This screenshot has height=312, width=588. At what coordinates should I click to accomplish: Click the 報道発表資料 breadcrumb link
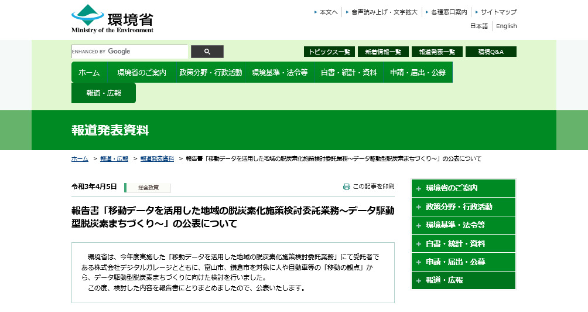pos(157,159)
